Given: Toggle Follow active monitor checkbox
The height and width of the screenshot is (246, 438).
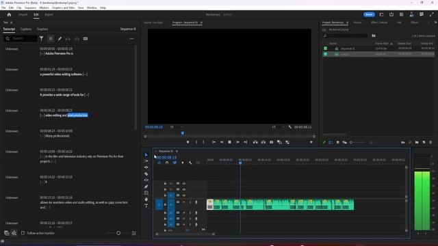Looking at the screenshot, I should pos(23,233).
